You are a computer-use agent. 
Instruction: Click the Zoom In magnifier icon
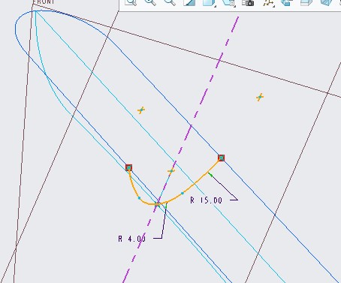[x=150, y=2]
